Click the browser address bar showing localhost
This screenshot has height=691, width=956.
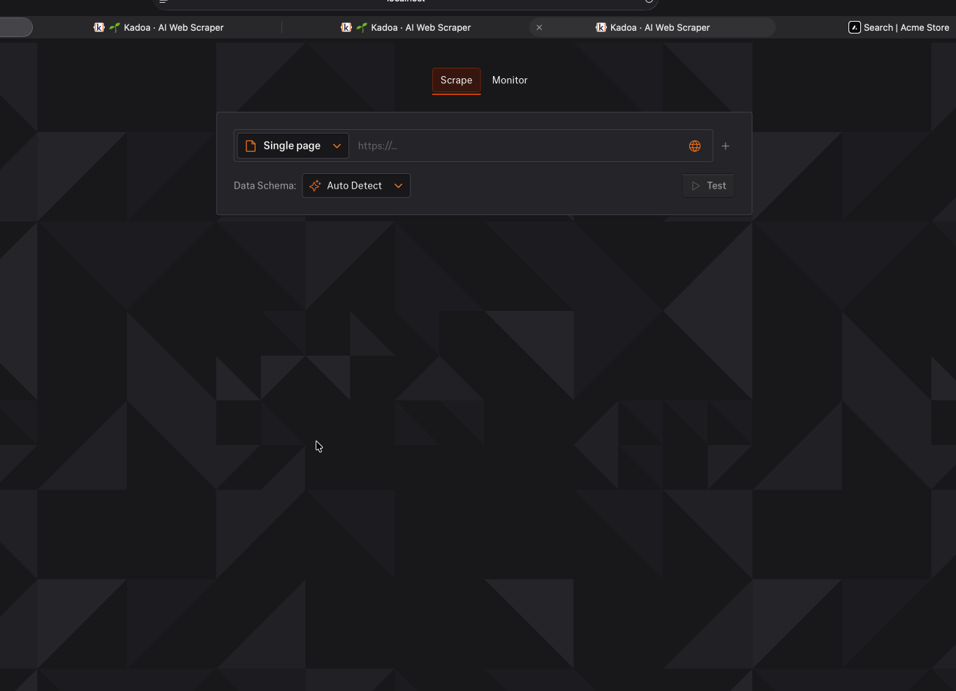point(405,2)
